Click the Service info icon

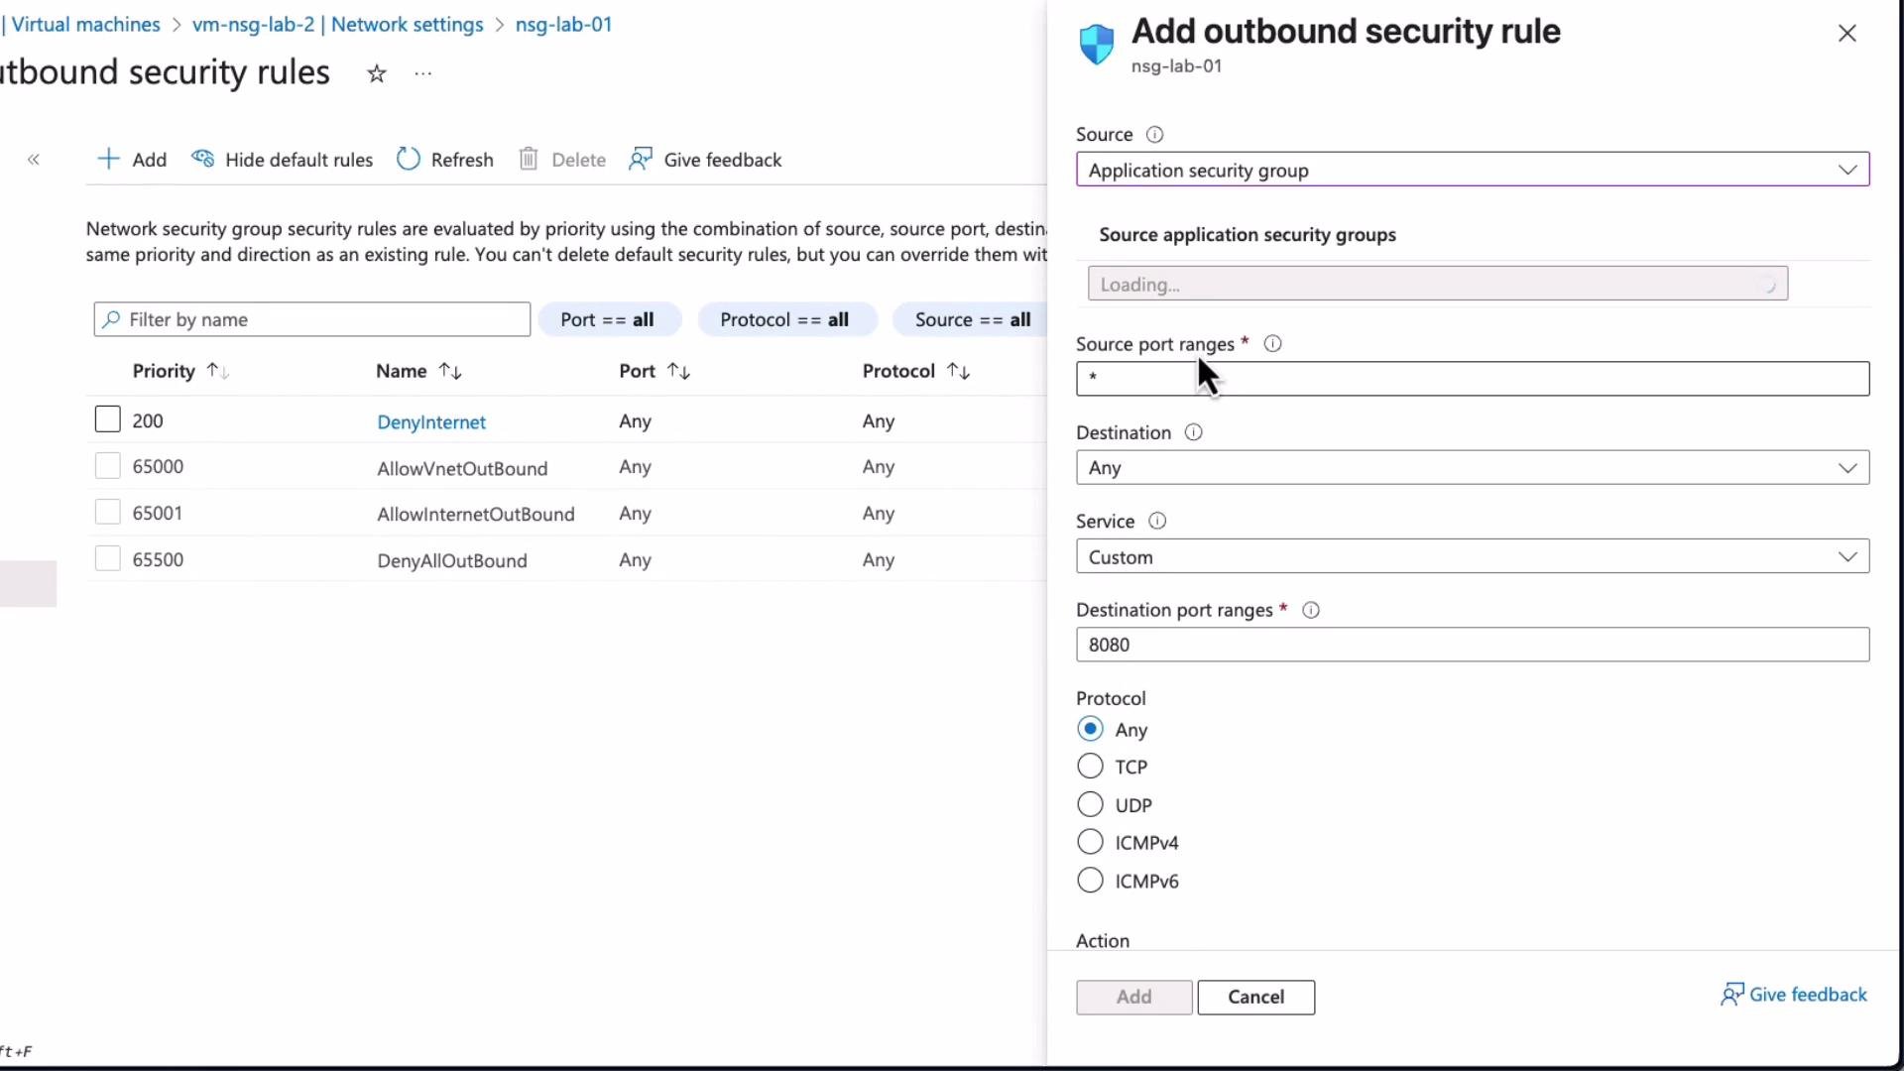point(1156,521)
